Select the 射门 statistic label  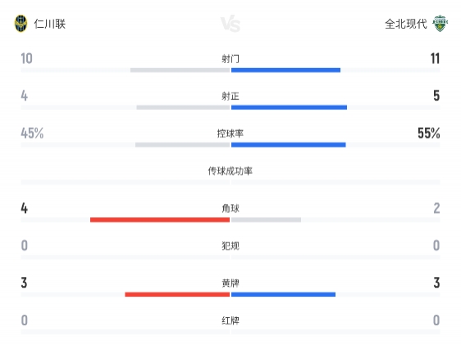(230, 59)
